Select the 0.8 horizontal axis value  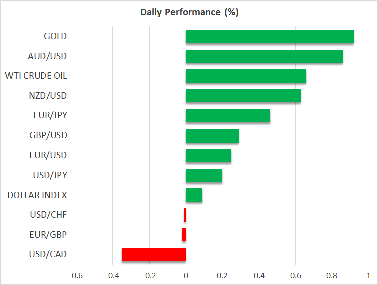click(x=332, y=276)
